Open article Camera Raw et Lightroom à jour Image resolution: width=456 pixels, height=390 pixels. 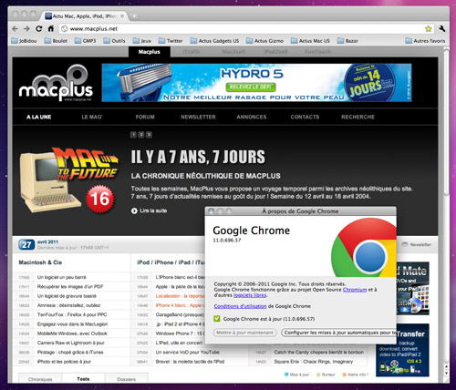pyautogui.click(x=71, y=343)
